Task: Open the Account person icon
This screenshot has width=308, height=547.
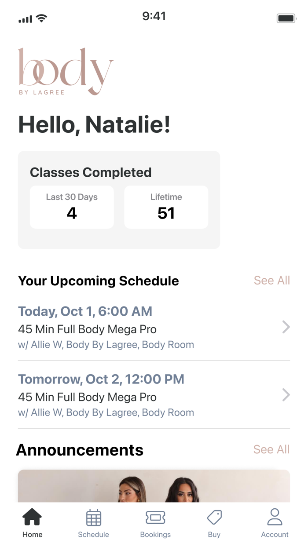Action: (x=275, y=517)
